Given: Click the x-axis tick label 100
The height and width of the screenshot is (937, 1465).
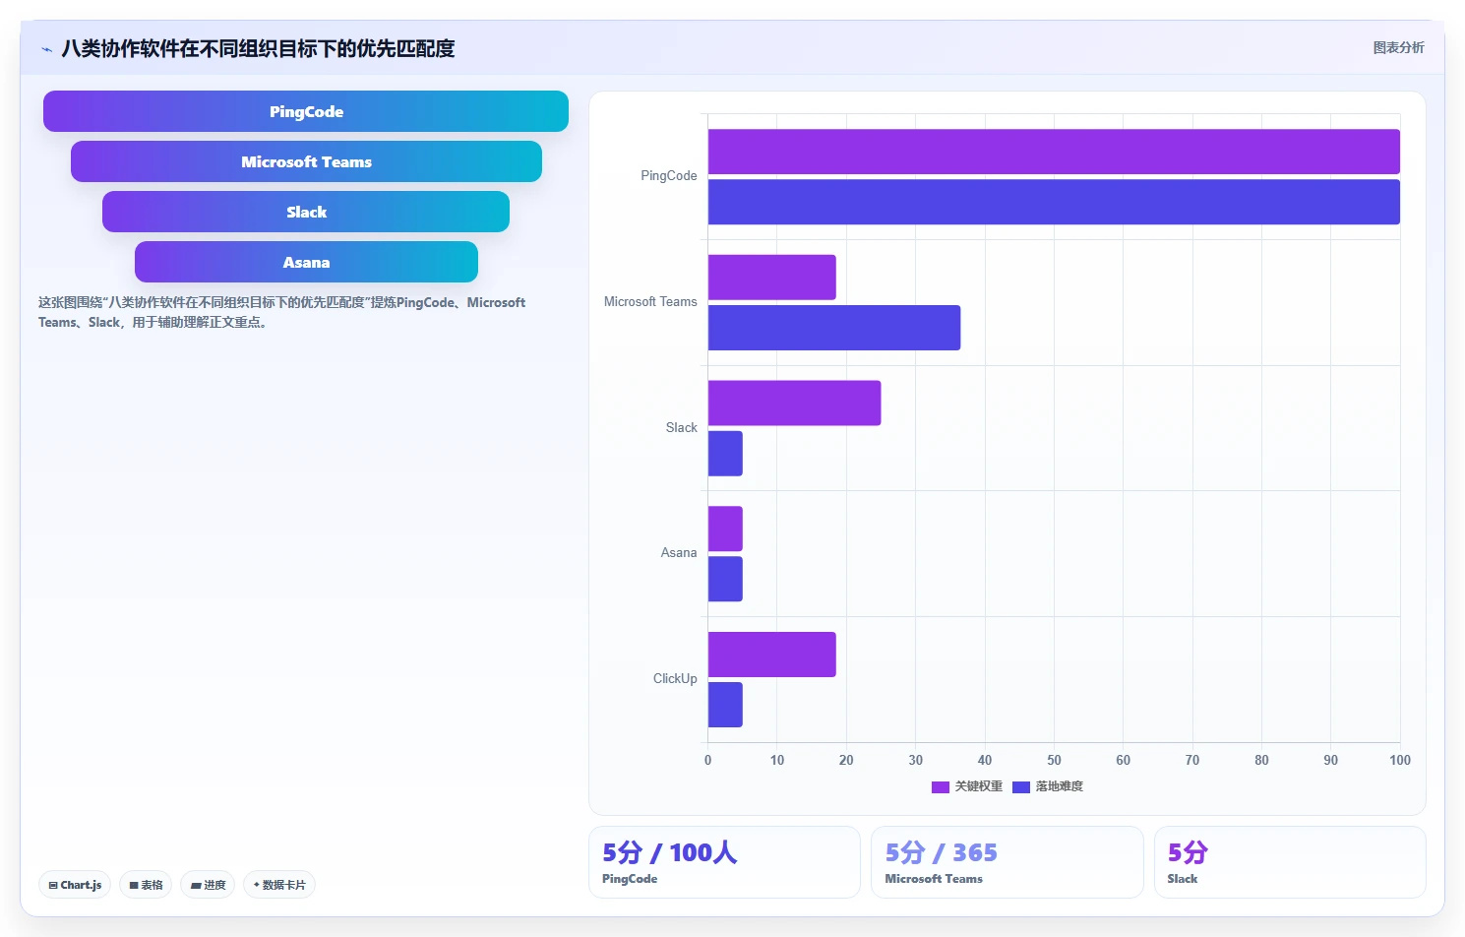Looking at the screenshot, I should (x=1400, y=760).
